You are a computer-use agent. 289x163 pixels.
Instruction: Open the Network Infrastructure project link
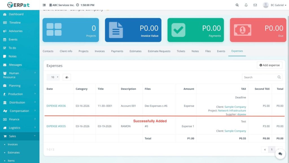(x=232, y=111)
